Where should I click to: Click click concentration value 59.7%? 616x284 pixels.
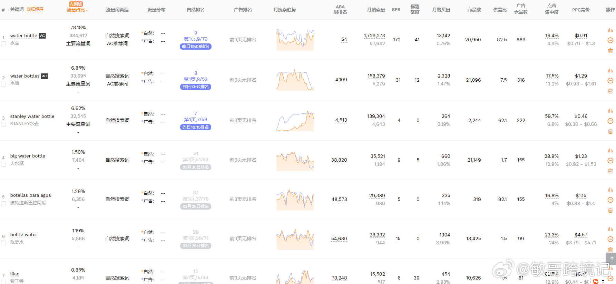[552, 116]
